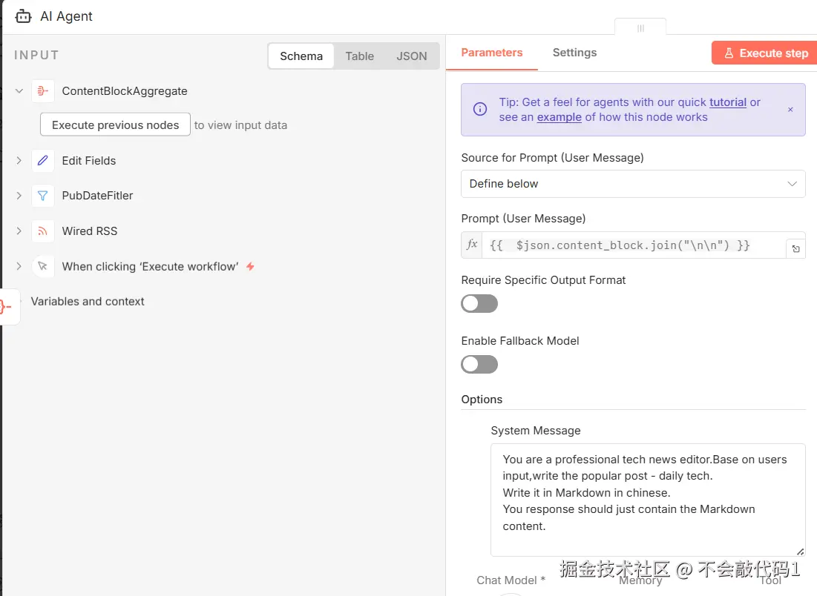Turn on Enable Fallback Model switch

coord(479,365)
